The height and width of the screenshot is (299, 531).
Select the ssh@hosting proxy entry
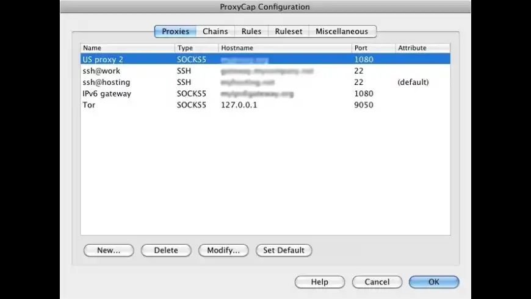tap(265, 82)
